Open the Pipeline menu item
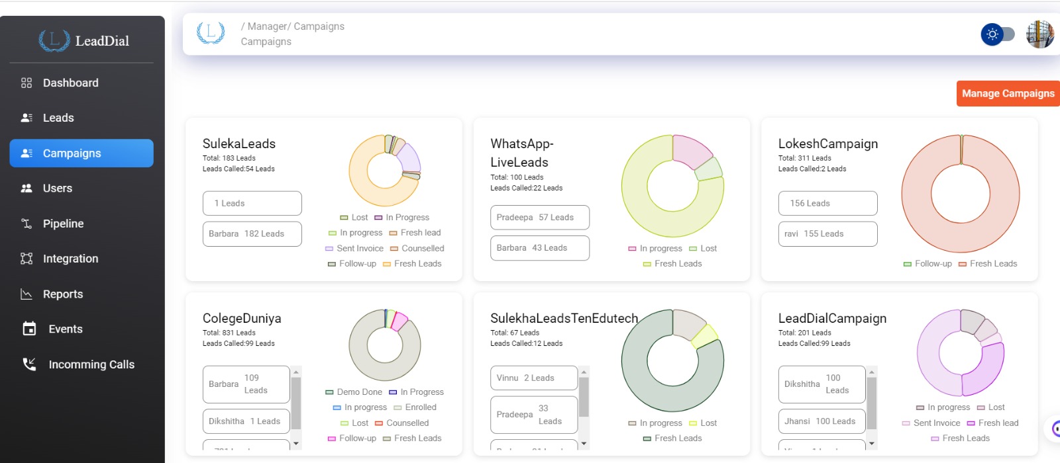Viewport: 1060px width, 463px height. tap(81, 224)
